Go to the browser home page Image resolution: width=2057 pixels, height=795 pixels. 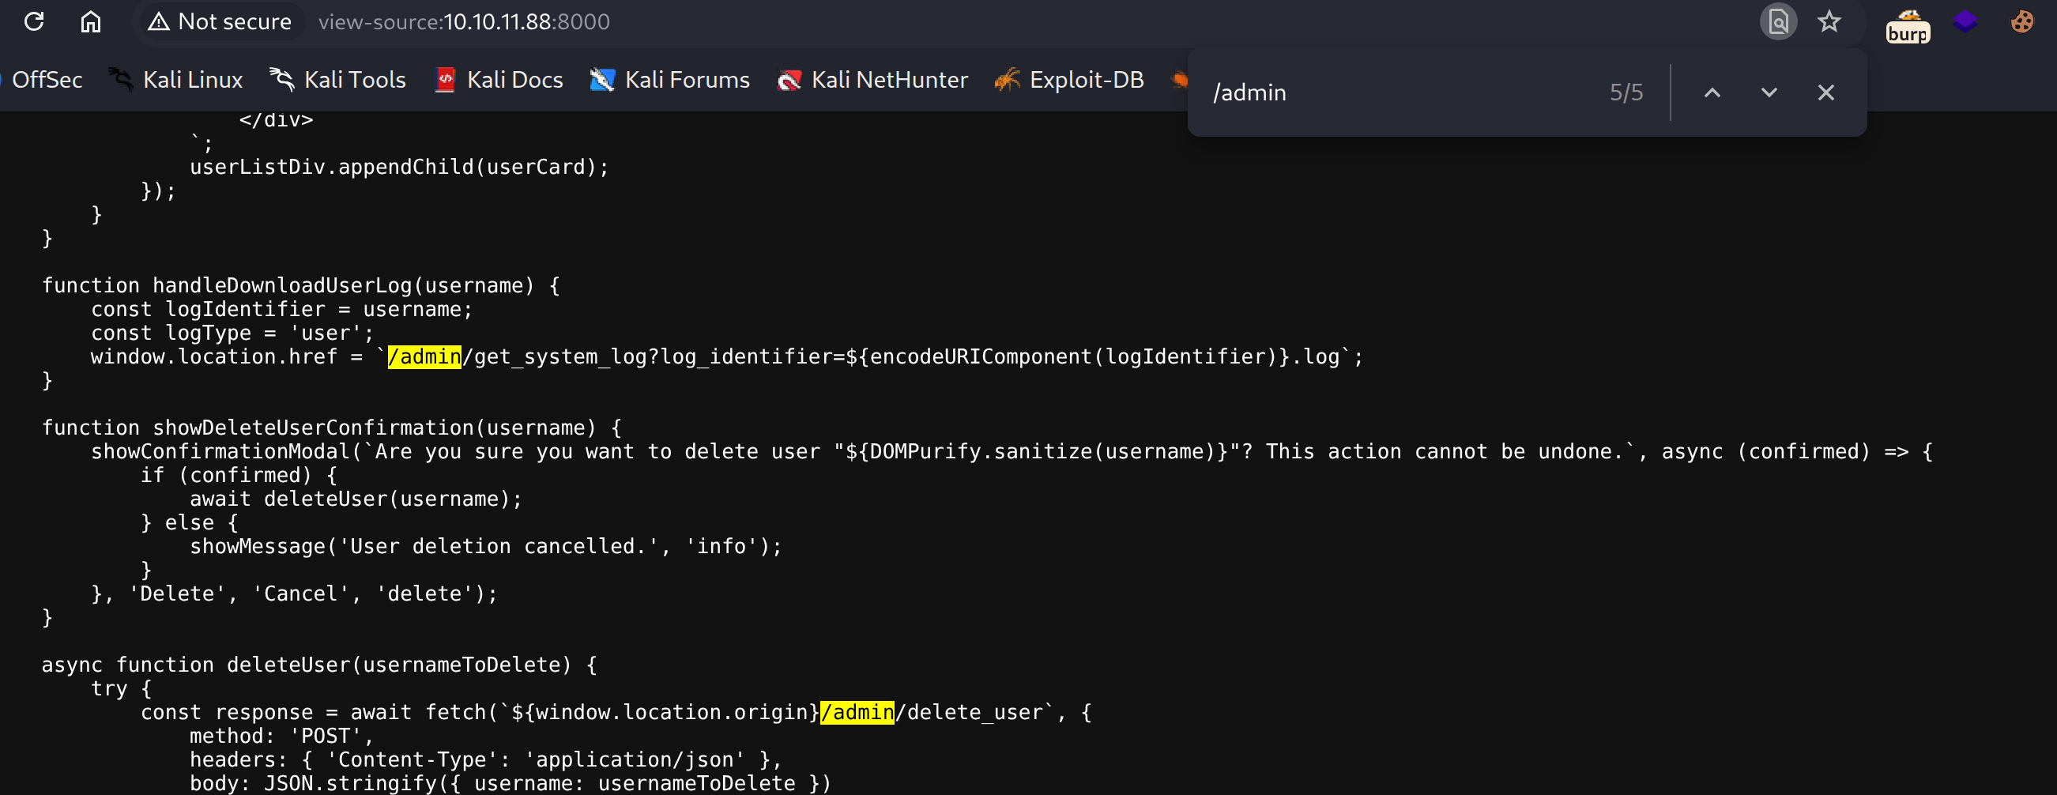pyautogui.click(x=91, y=21)
